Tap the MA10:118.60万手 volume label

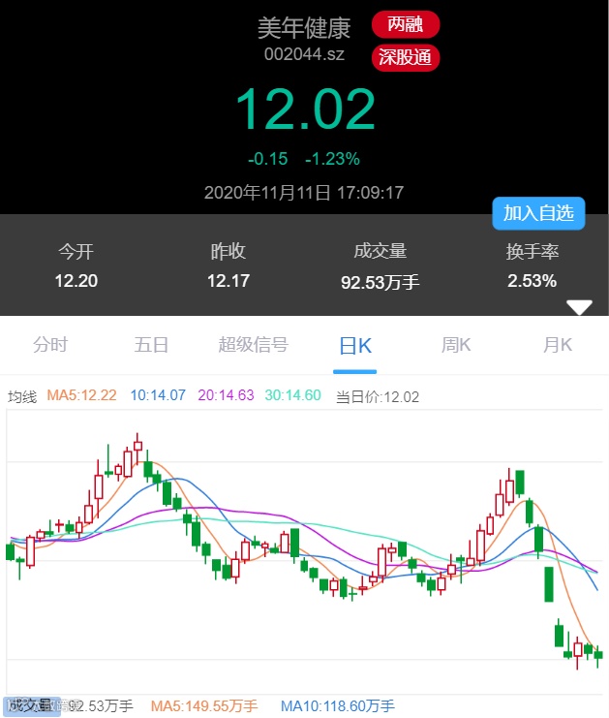pos(337,705)
